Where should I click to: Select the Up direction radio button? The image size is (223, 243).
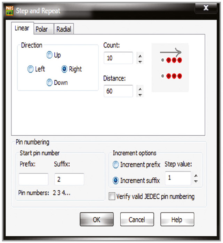point(50,55)
